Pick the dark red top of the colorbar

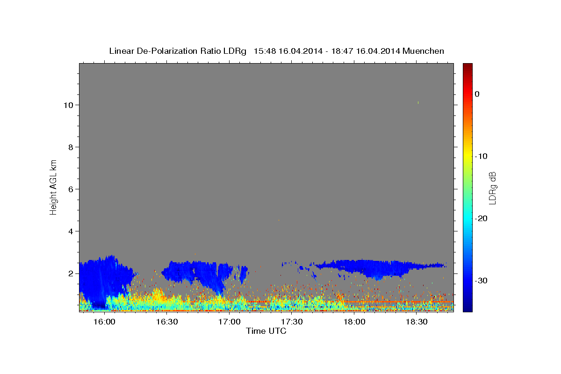tap(467, 67)
